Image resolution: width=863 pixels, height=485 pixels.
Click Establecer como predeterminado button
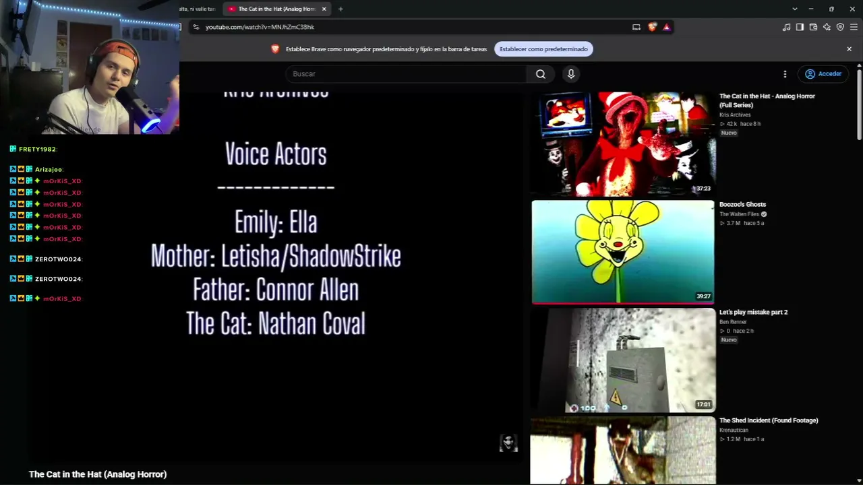[543, 49]
